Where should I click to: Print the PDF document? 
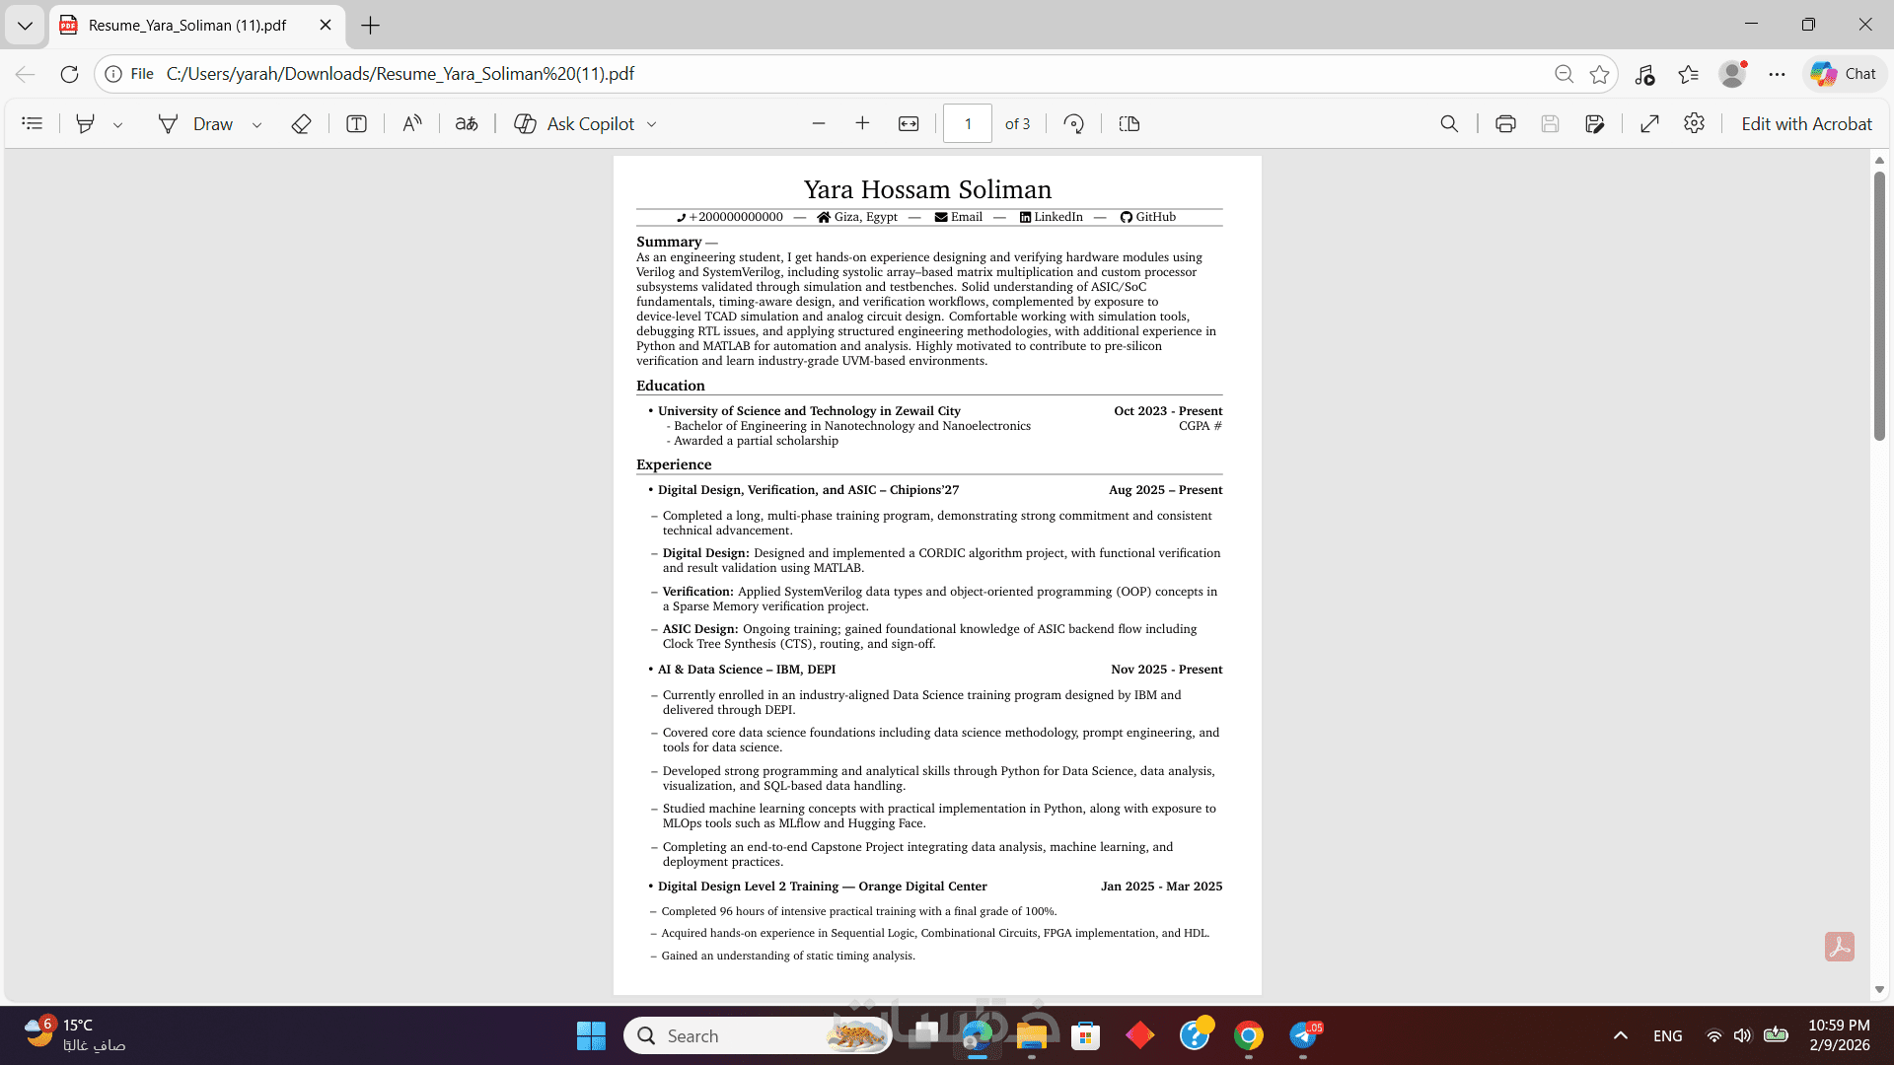[x=1504, y=123]
